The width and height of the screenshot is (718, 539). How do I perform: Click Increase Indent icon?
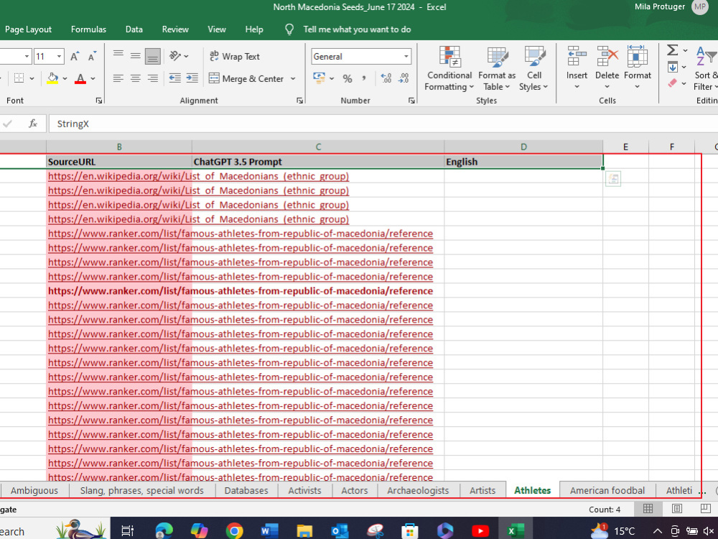coord(192,78)
